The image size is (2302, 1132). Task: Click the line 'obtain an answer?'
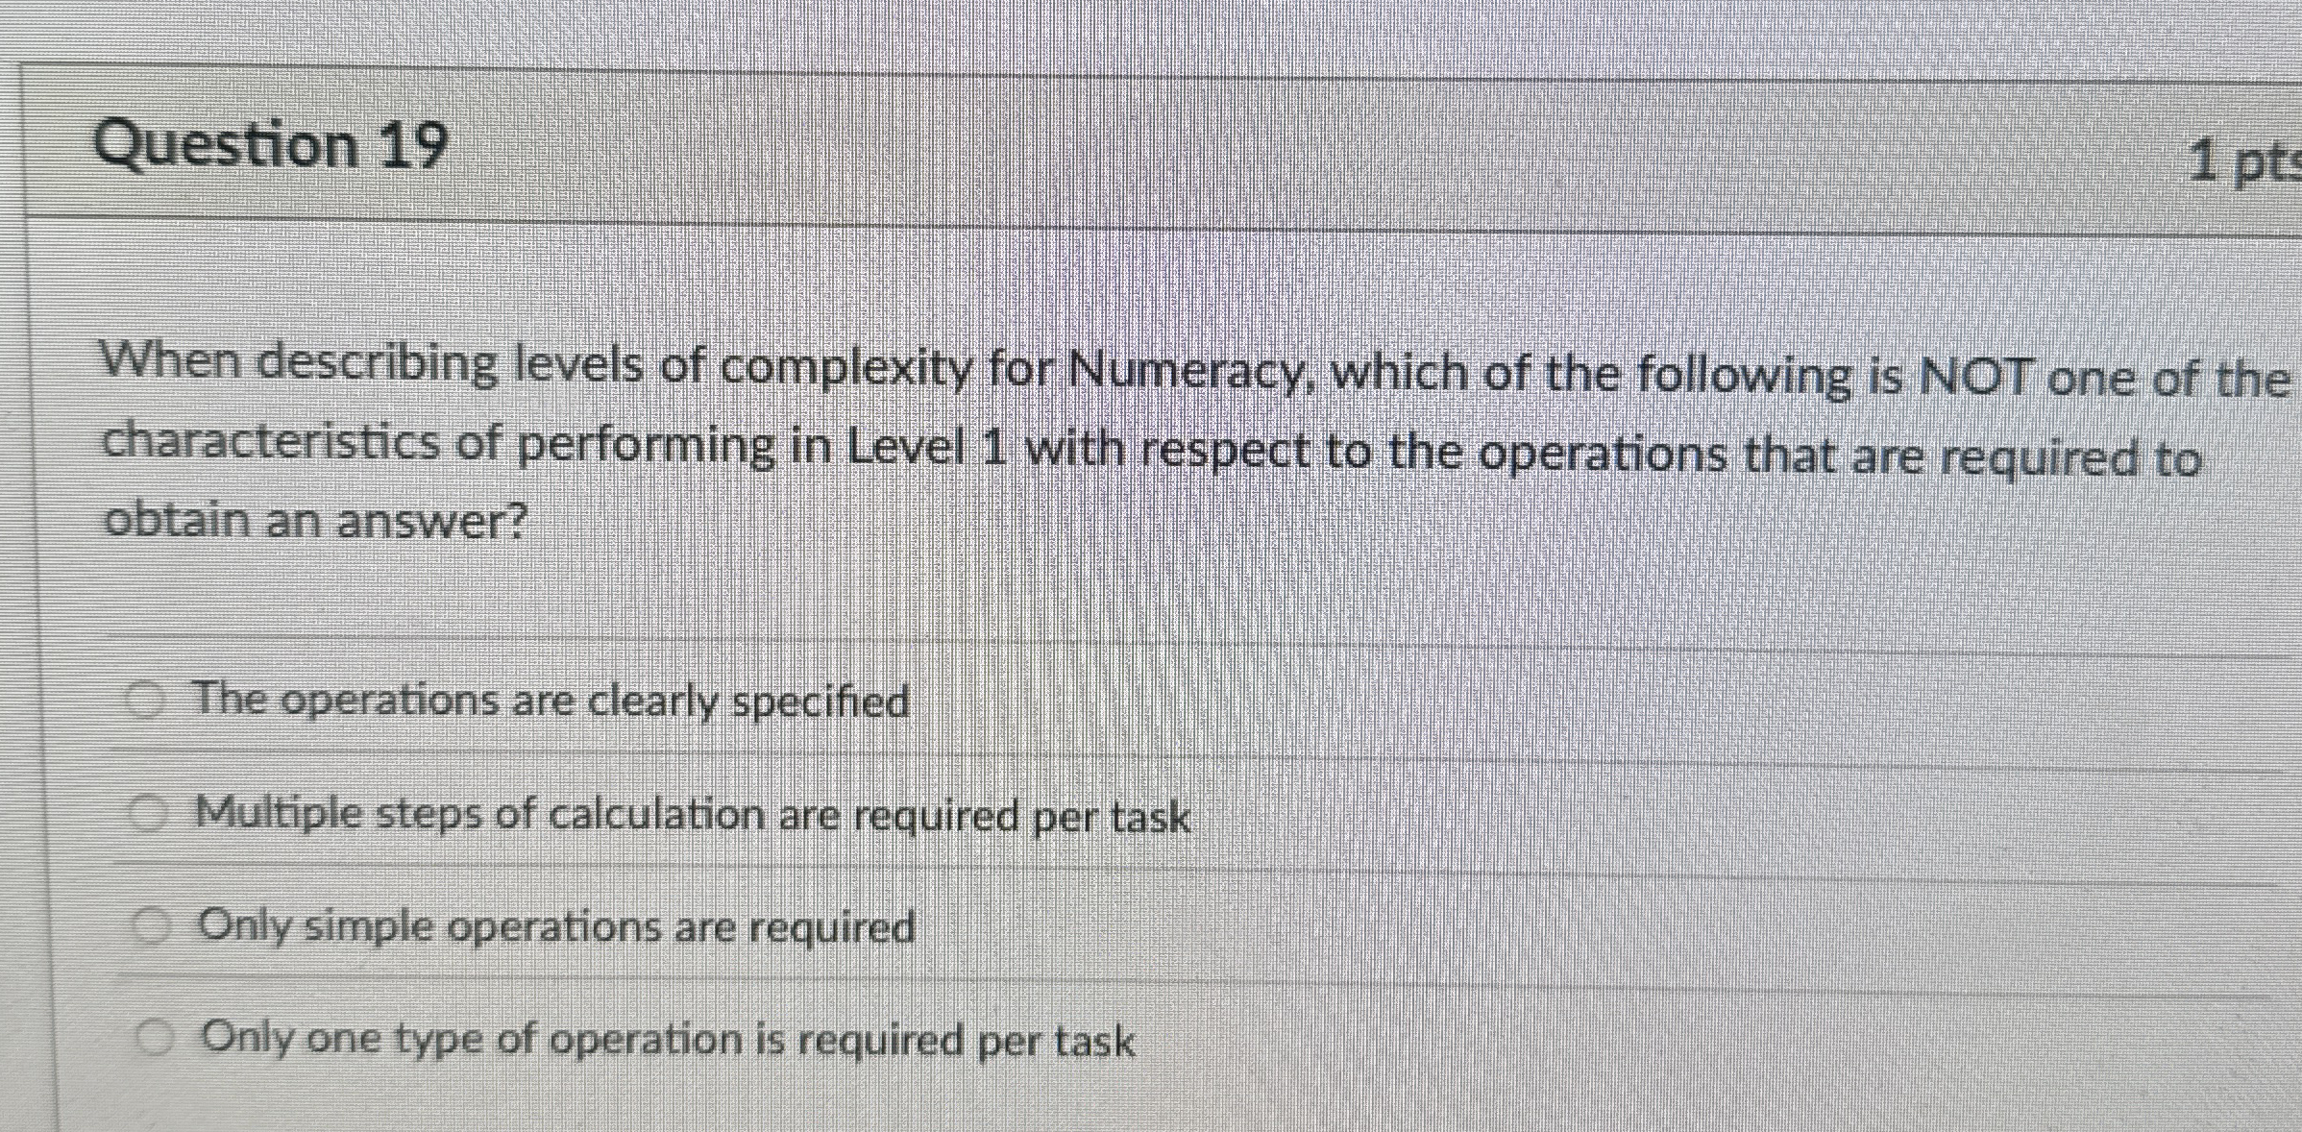pos(317,519)
